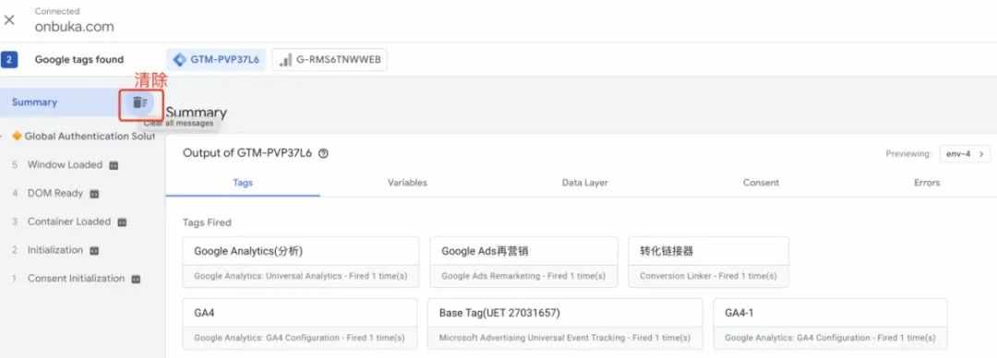Open the Google Analytics(分析) tag card
Screen dimensions: 997x358
pos(301,262)
